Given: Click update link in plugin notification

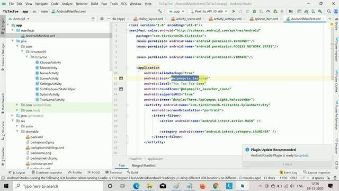Looking at the screenshot, I should coord(304,155).
